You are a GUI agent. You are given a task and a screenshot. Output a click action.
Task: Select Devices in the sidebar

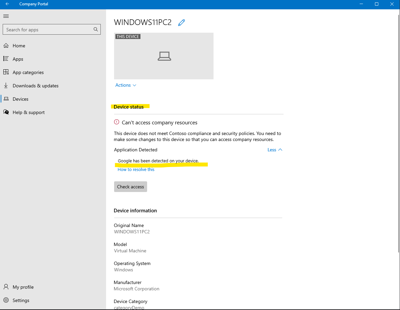click(x=20, y=99)
